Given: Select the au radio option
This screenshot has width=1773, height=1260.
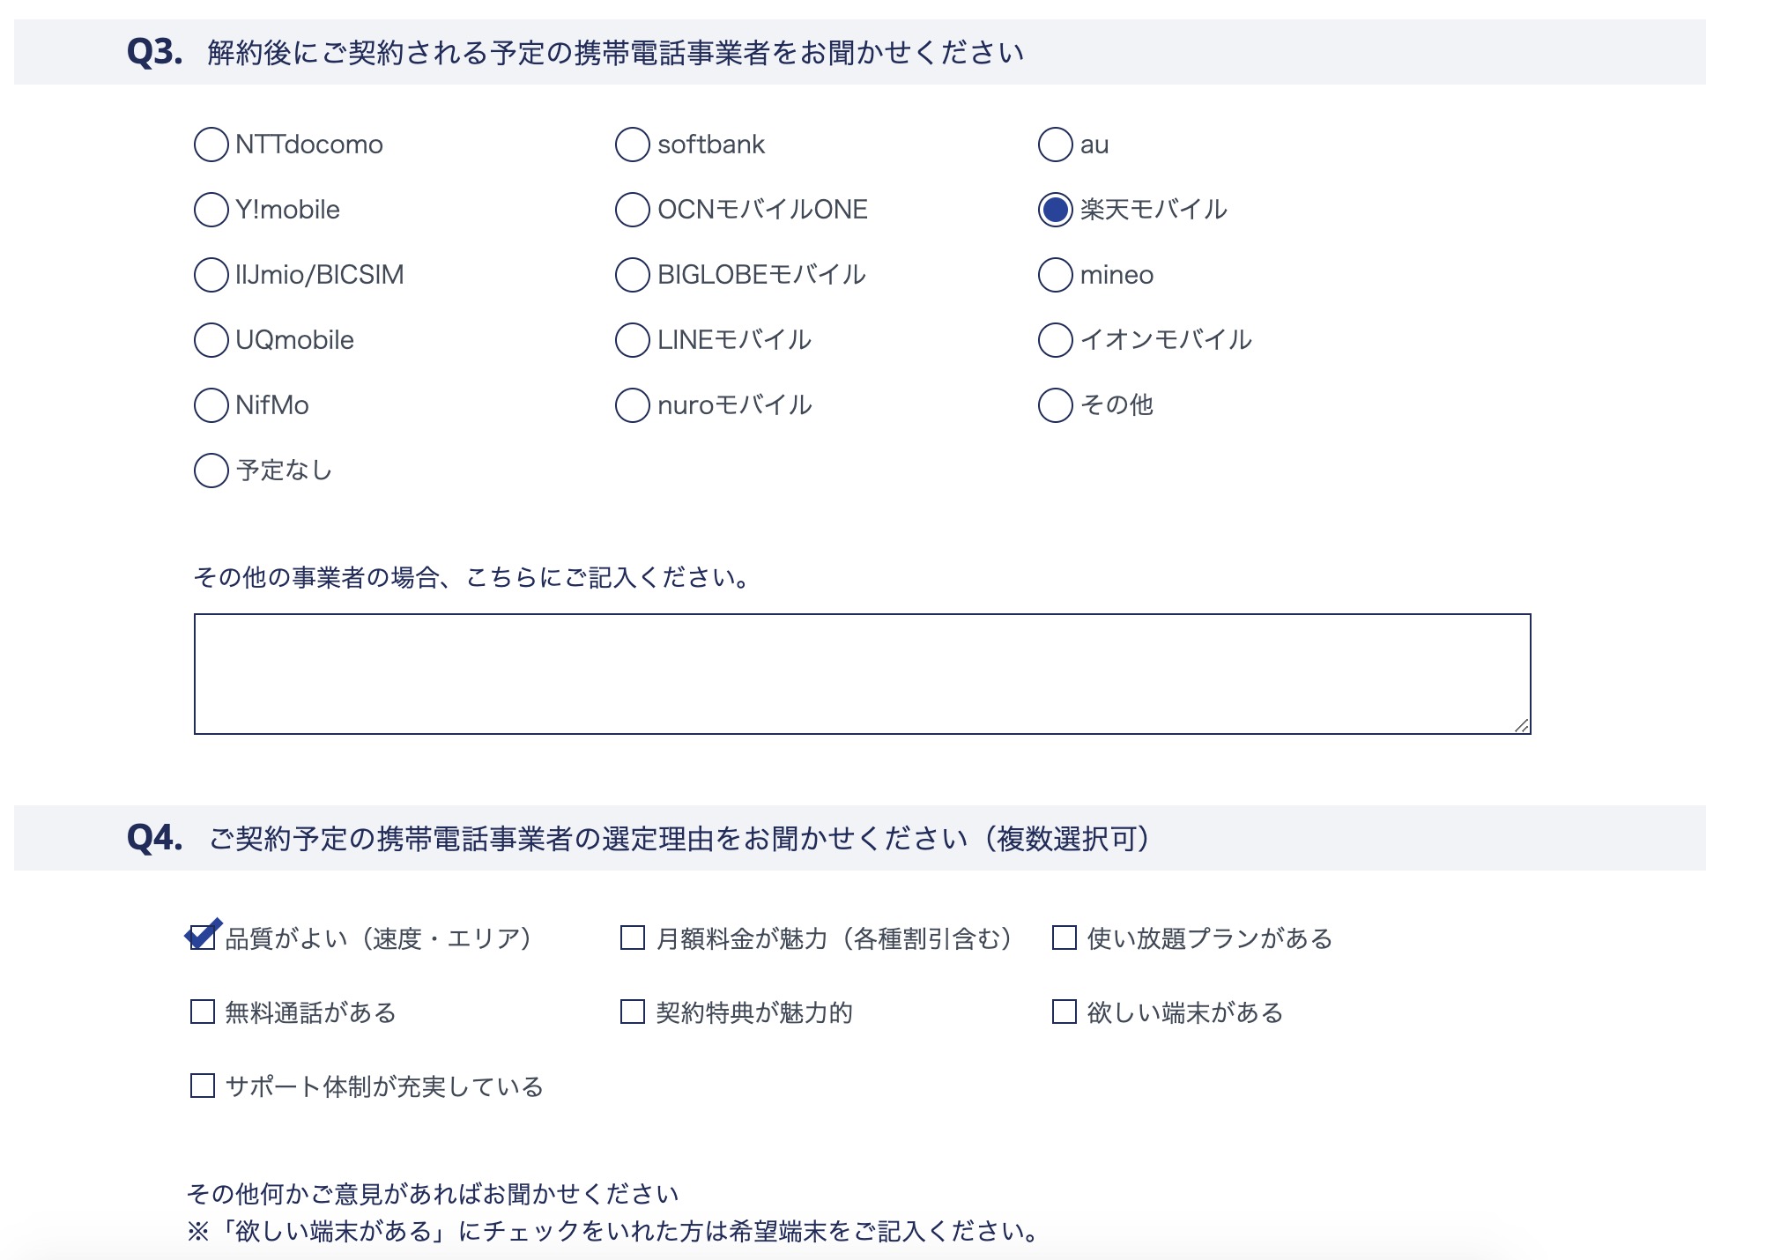Looking at the screenshot, I should coord(1055,145).
